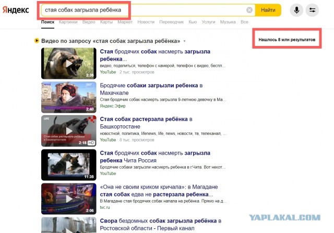Click 'Нашлось 8 млн результатов' text

tap(287, 40)
